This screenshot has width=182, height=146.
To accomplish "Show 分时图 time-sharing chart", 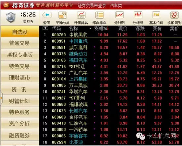I will pos(119,15).
